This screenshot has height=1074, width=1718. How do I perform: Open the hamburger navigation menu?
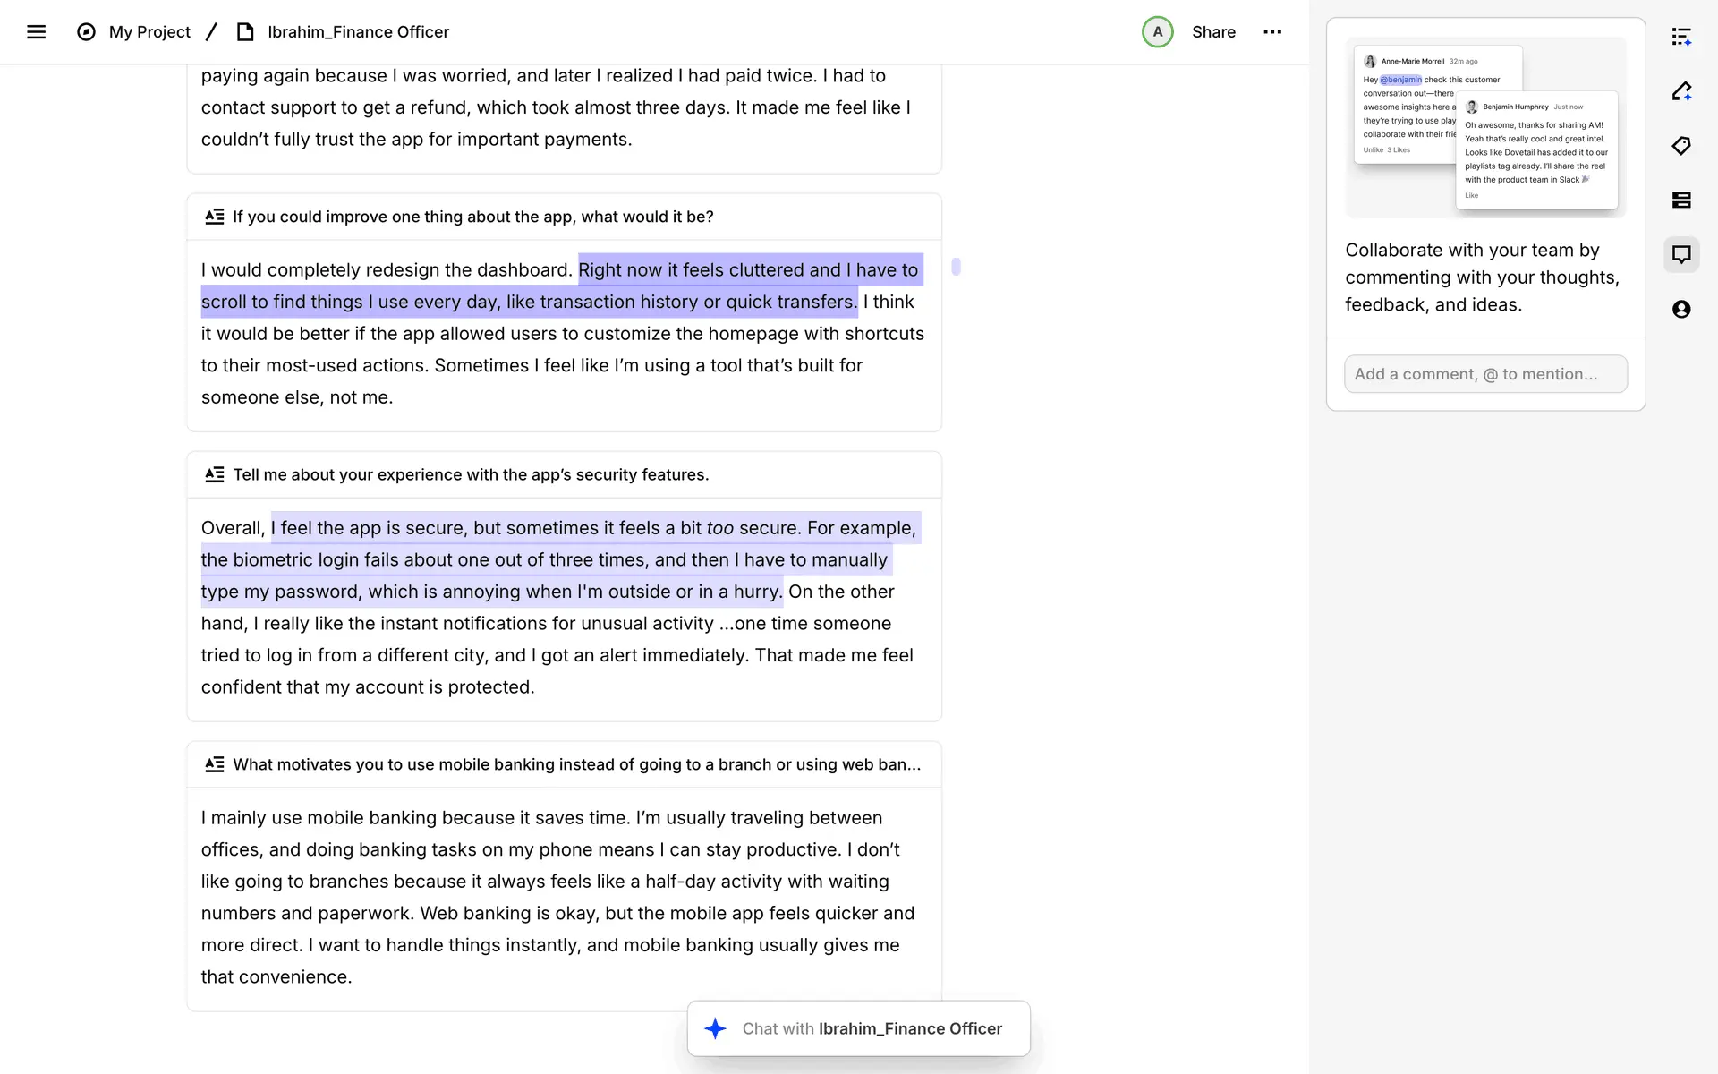point(36,32)
